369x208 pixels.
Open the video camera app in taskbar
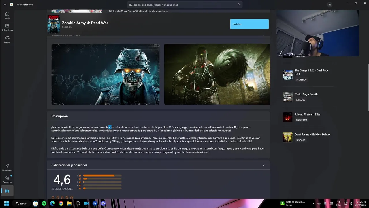pyautogui.click(x=86, y=203)
